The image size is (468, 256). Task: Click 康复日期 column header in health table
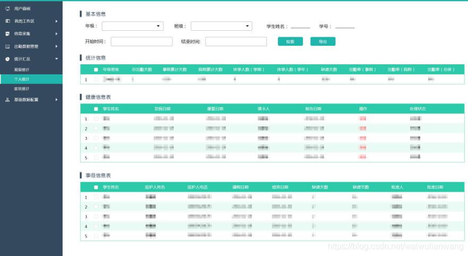point(216,109)
